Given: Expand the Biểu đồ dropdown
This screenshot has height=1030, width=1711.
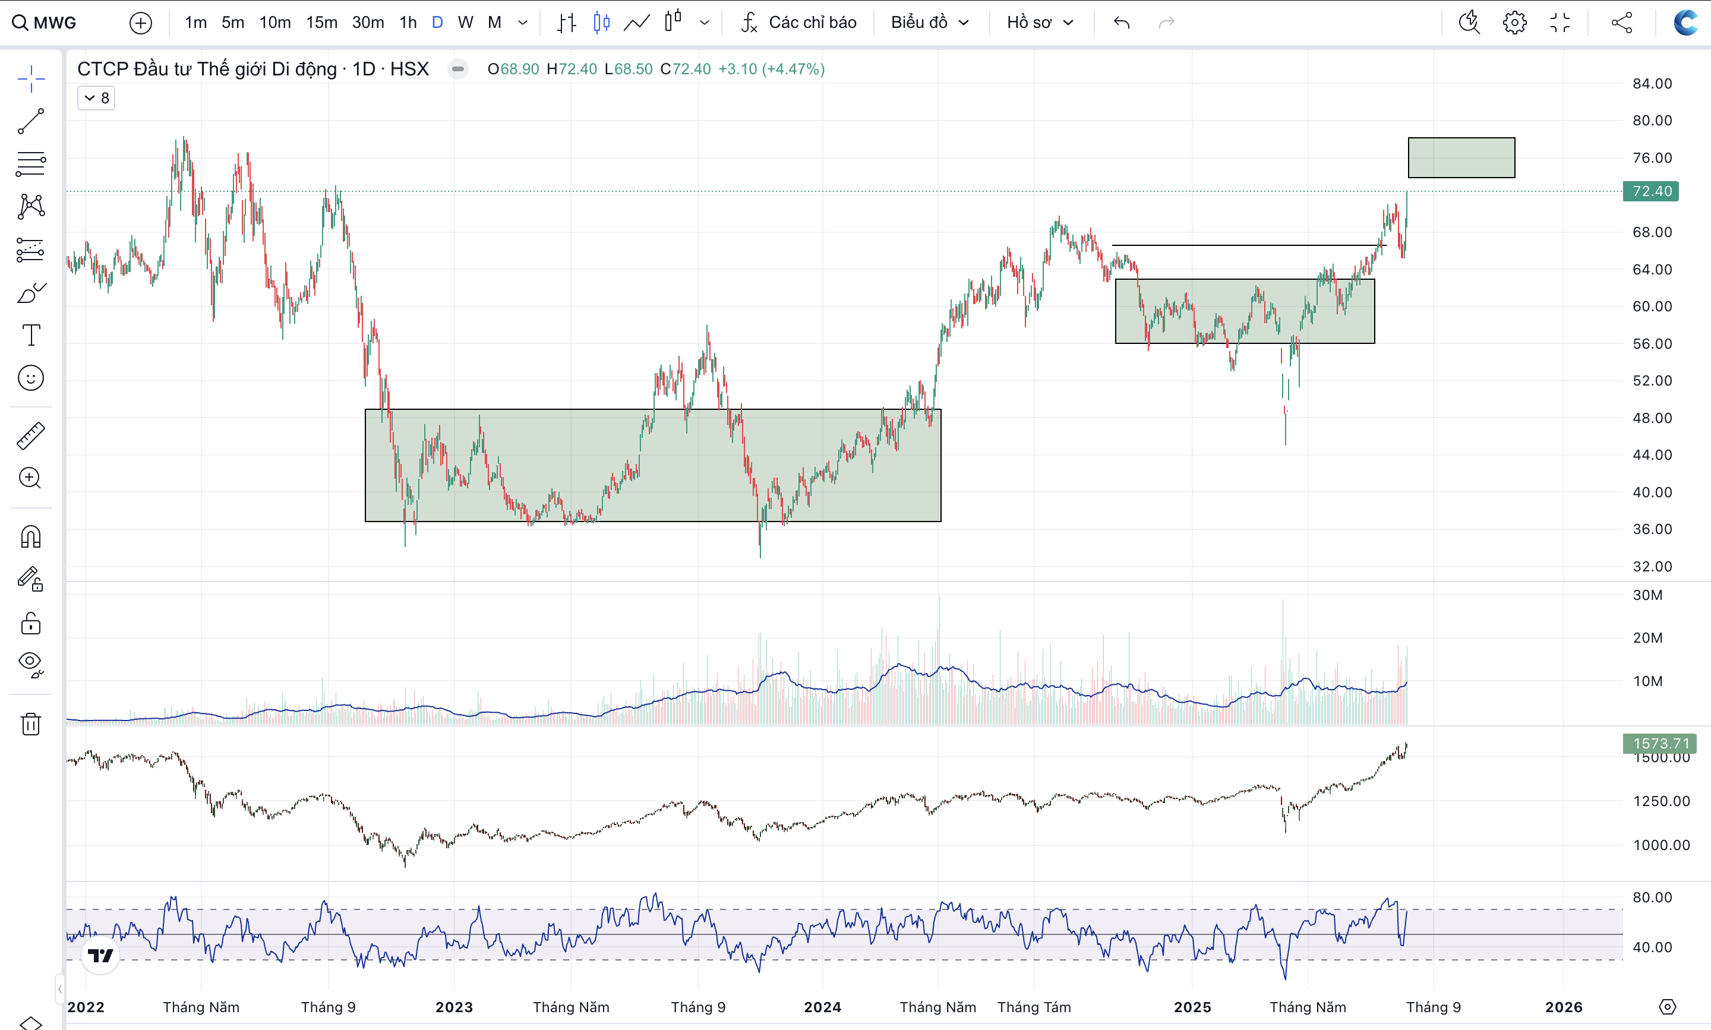Looking at the screenshot, I should (x=929, y=22).
